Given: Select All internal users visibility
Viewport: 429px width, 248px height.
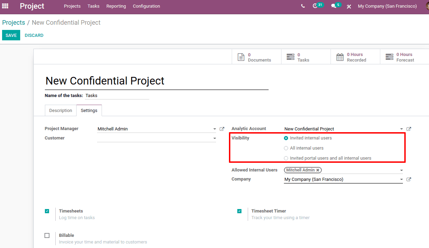Looking at the screenshot, I should coord(286,148).
